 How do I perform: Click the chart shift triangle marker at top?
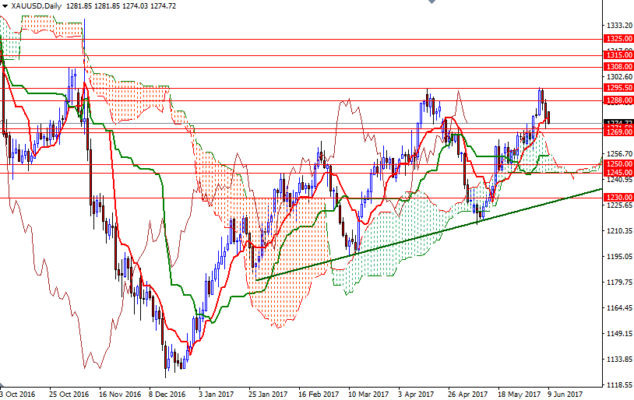433,3
